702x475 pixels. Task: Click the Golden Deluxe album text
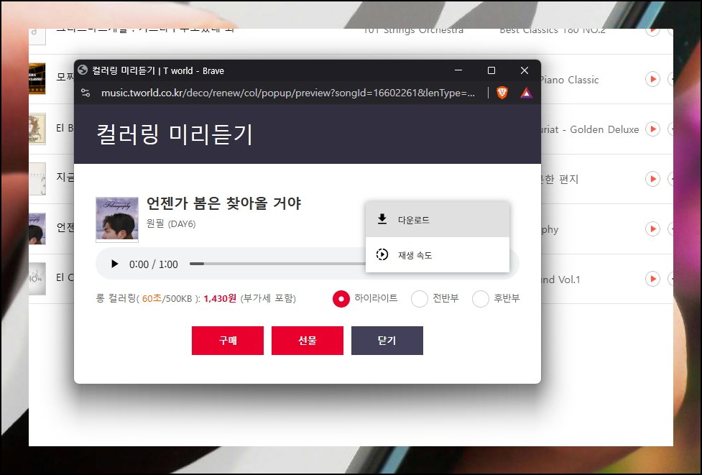pos(590,129)
